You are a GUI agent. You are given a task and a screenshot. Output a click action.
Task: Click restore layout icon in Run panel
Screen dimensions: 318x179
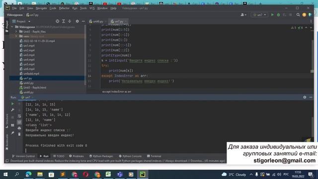(12, 125)
